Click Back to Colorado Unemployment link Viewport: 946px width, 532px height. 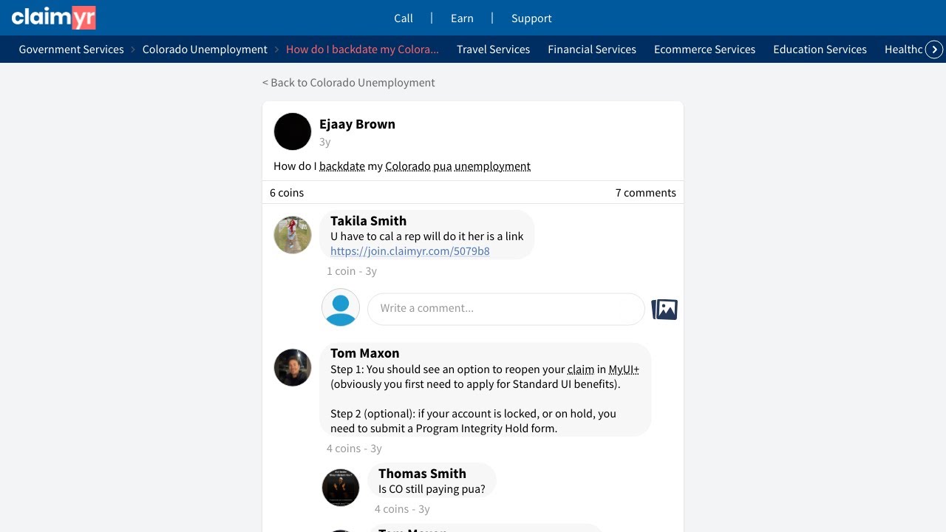click(349, 83)
